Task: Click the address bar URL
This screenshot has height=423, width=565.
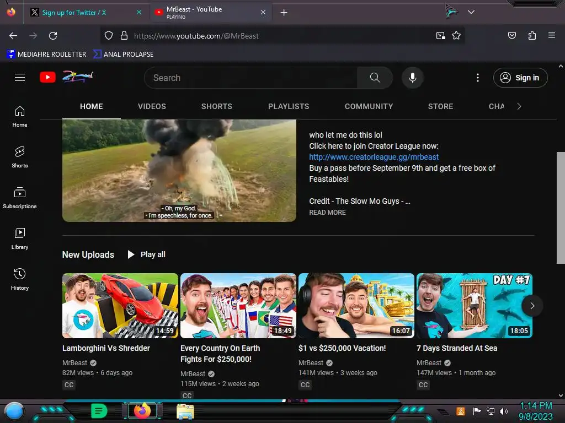Action: [196, 36]
